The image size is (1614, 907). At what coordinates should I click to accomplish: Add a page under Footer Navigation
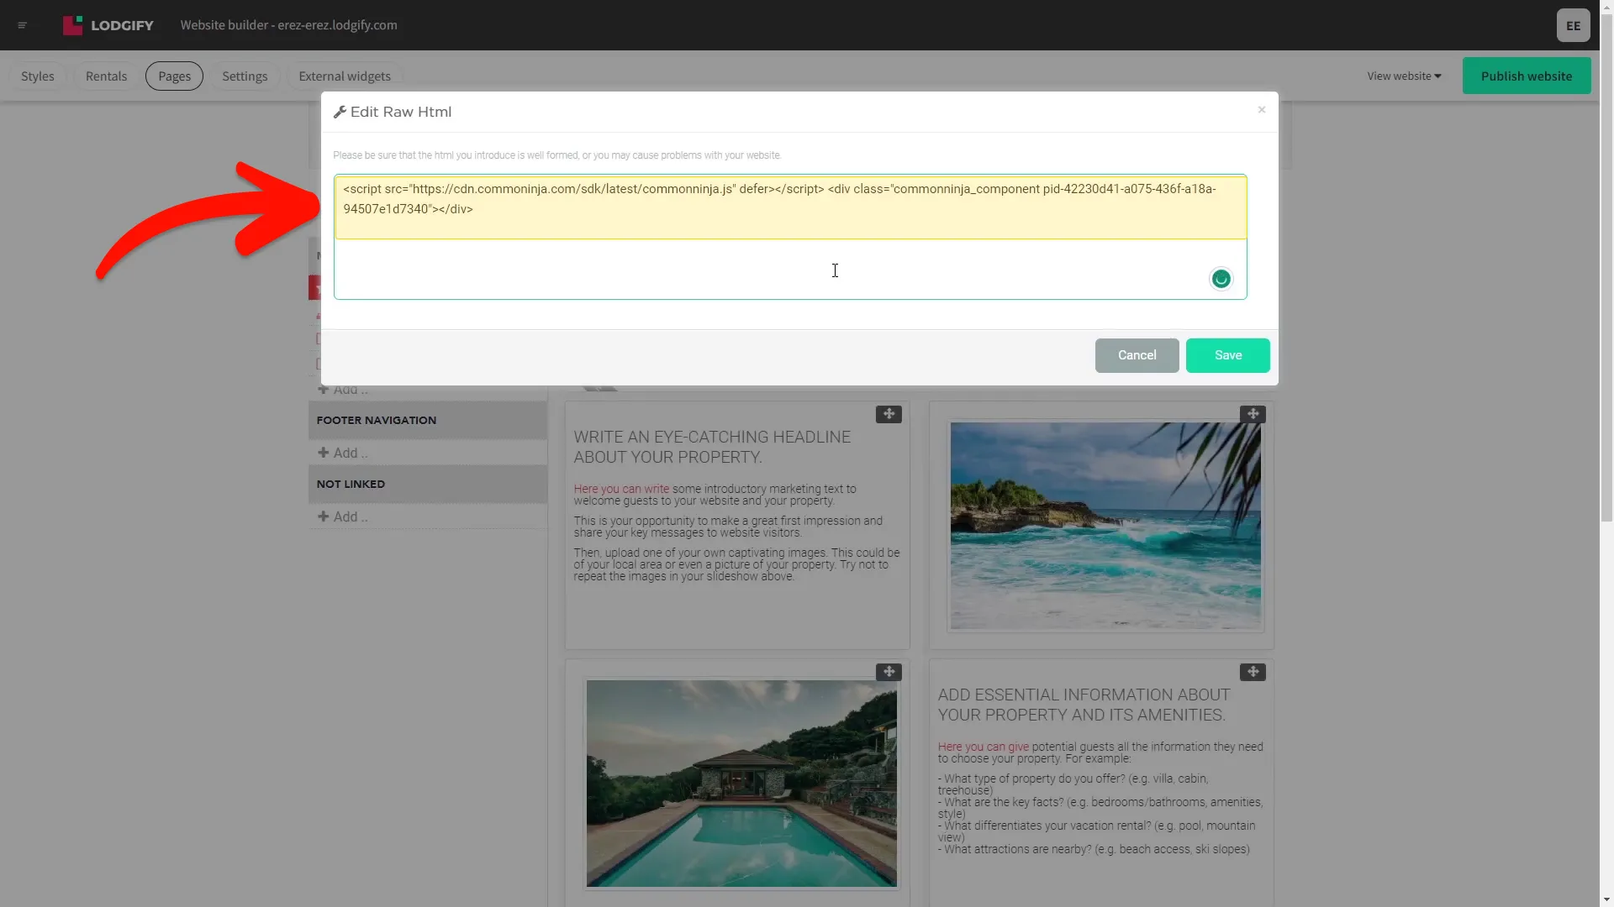tap(343, 453)
